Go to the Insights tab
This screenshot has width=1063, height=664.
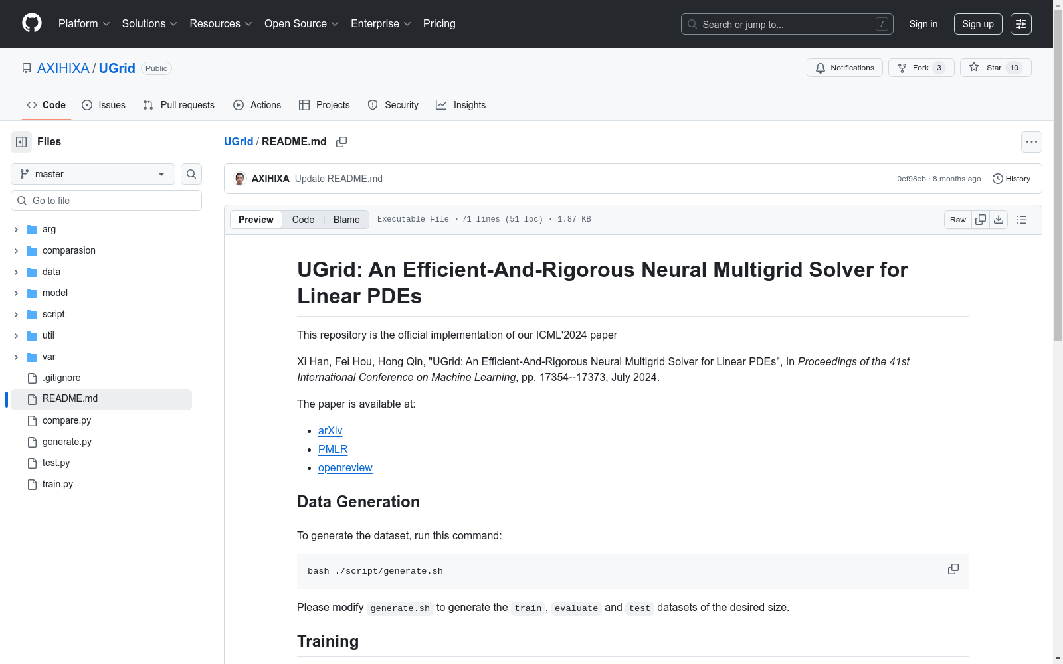pos(460,105)
